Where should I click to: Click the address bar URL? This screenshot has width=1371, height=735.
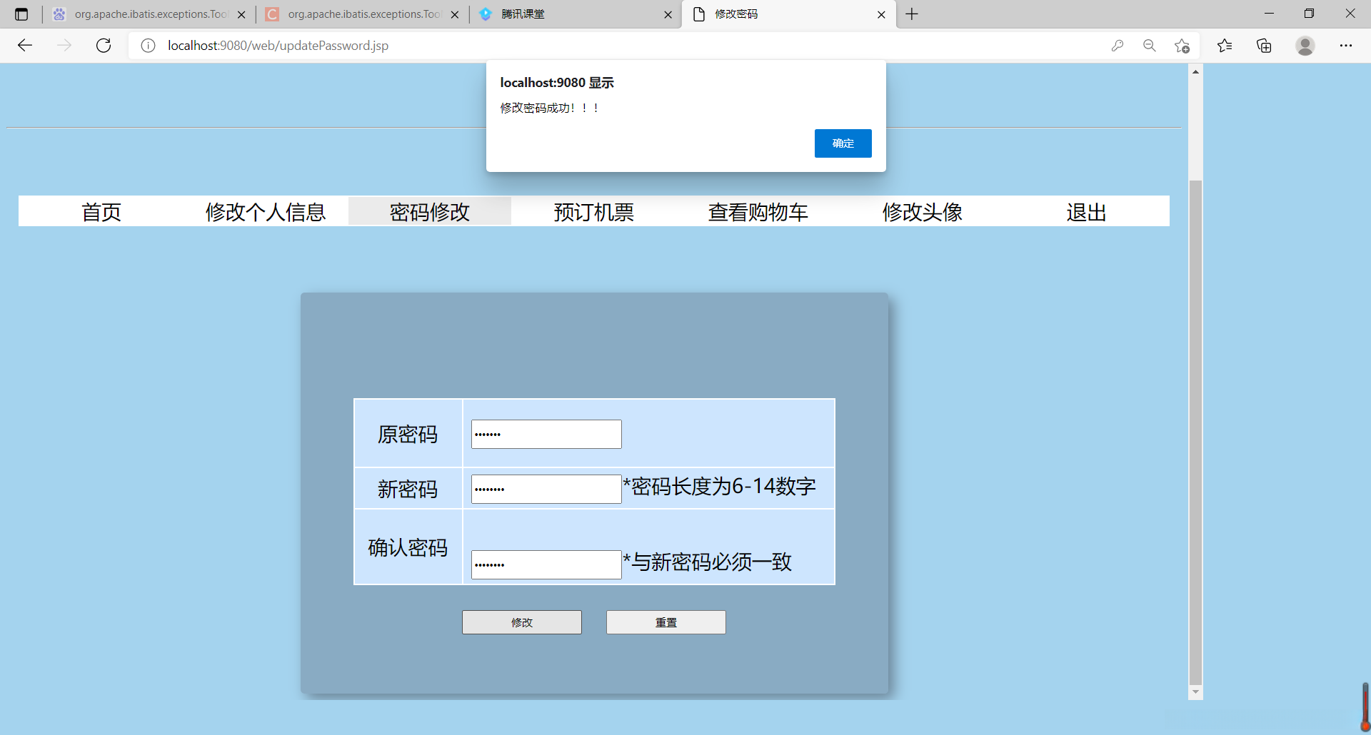(278, 46)
